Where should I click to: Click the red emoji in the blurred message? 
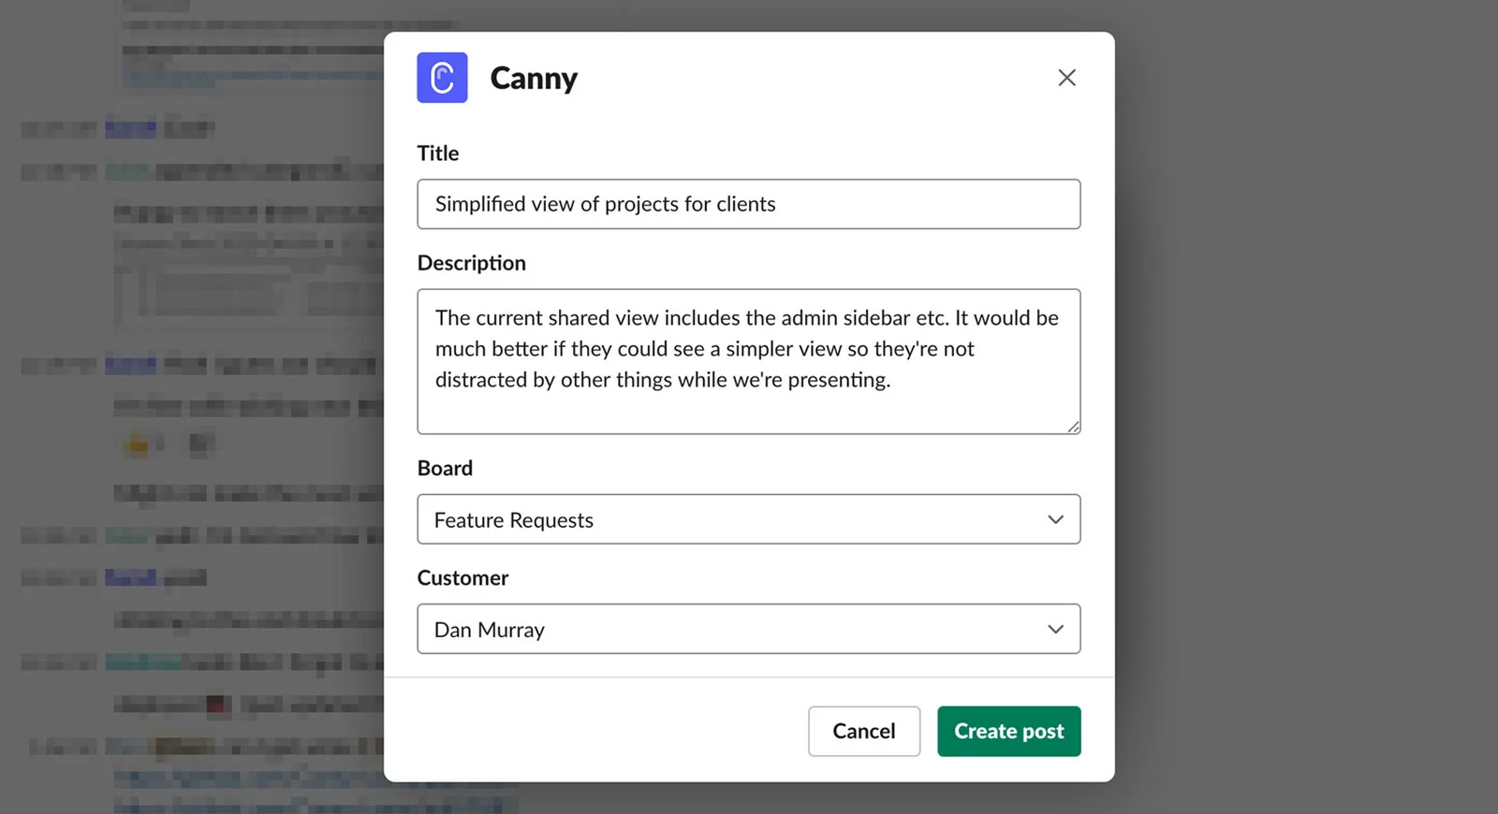tap(217, 705)
